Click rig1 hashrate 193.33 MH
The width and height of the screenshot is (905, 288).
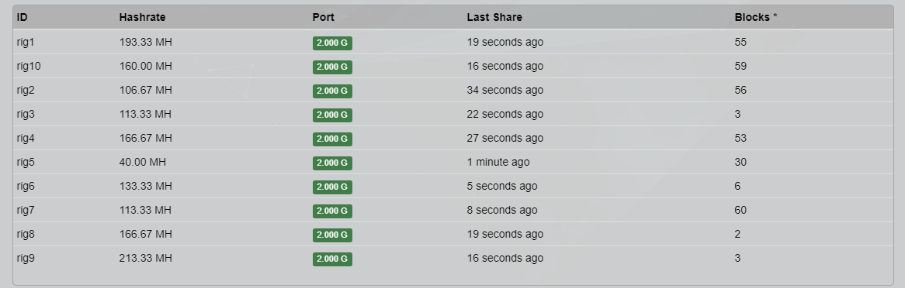145,42
